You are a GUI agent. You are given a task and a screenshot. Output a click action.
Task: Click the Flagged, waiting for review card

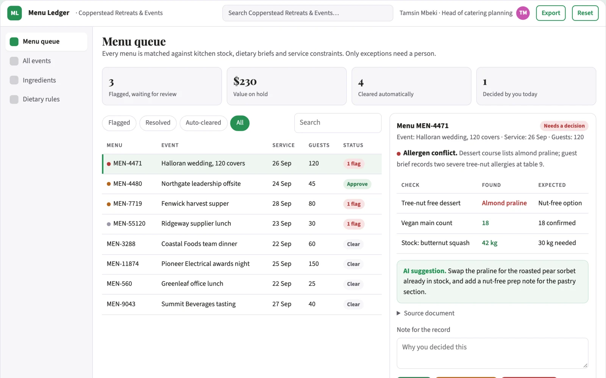(x=162, y=86)
